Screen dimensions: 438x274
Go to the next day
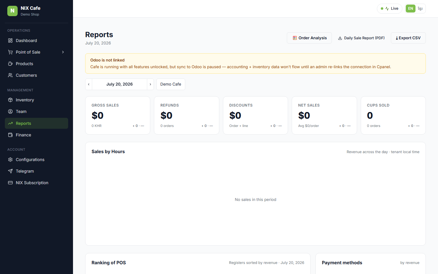pyautogui.click(x=150, y=84)
